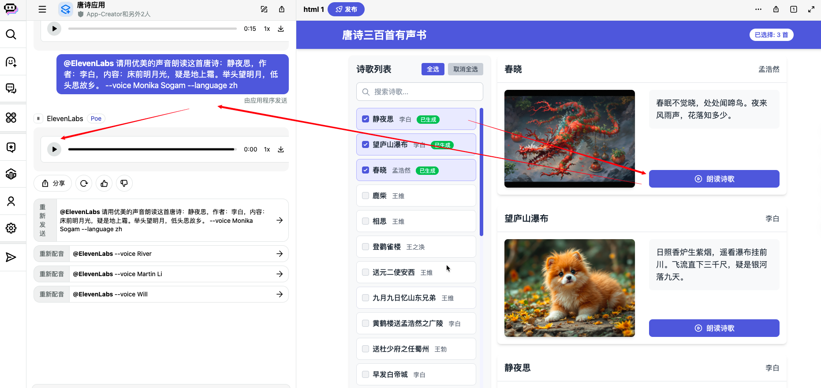Play the 0:00 ElevenLabs audio clip
This screenshot has width=821, height=388.
(54, 149)
